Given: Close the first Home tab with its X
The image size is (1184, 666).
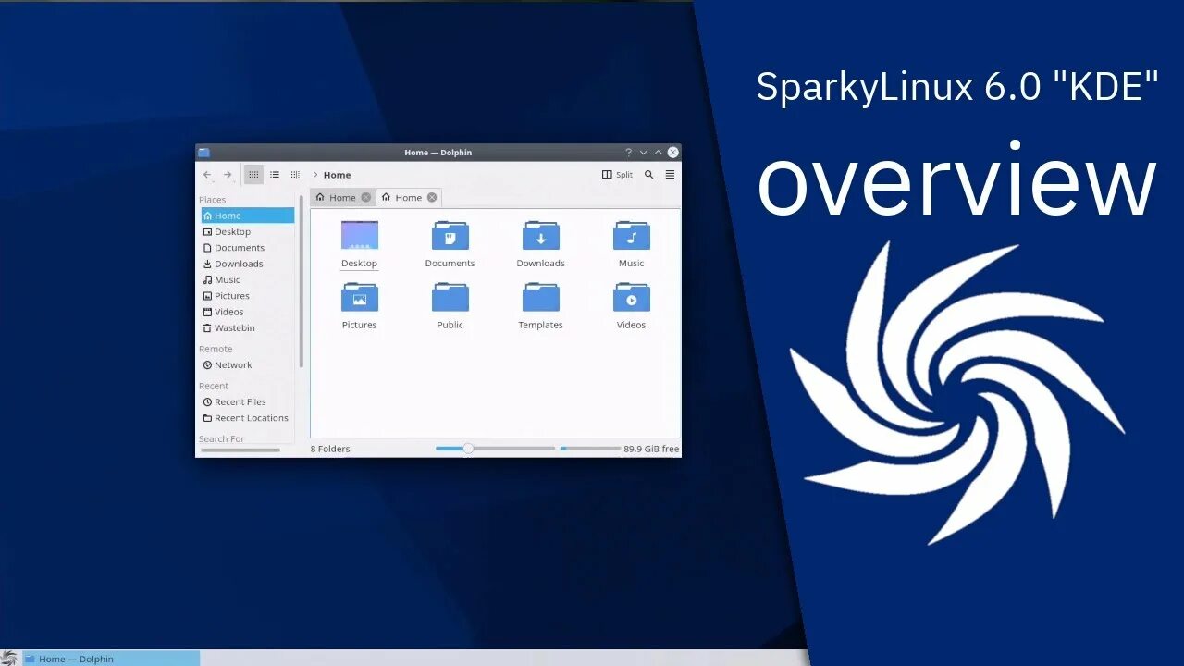Looking at the screenshot, I should coord(366,197).
